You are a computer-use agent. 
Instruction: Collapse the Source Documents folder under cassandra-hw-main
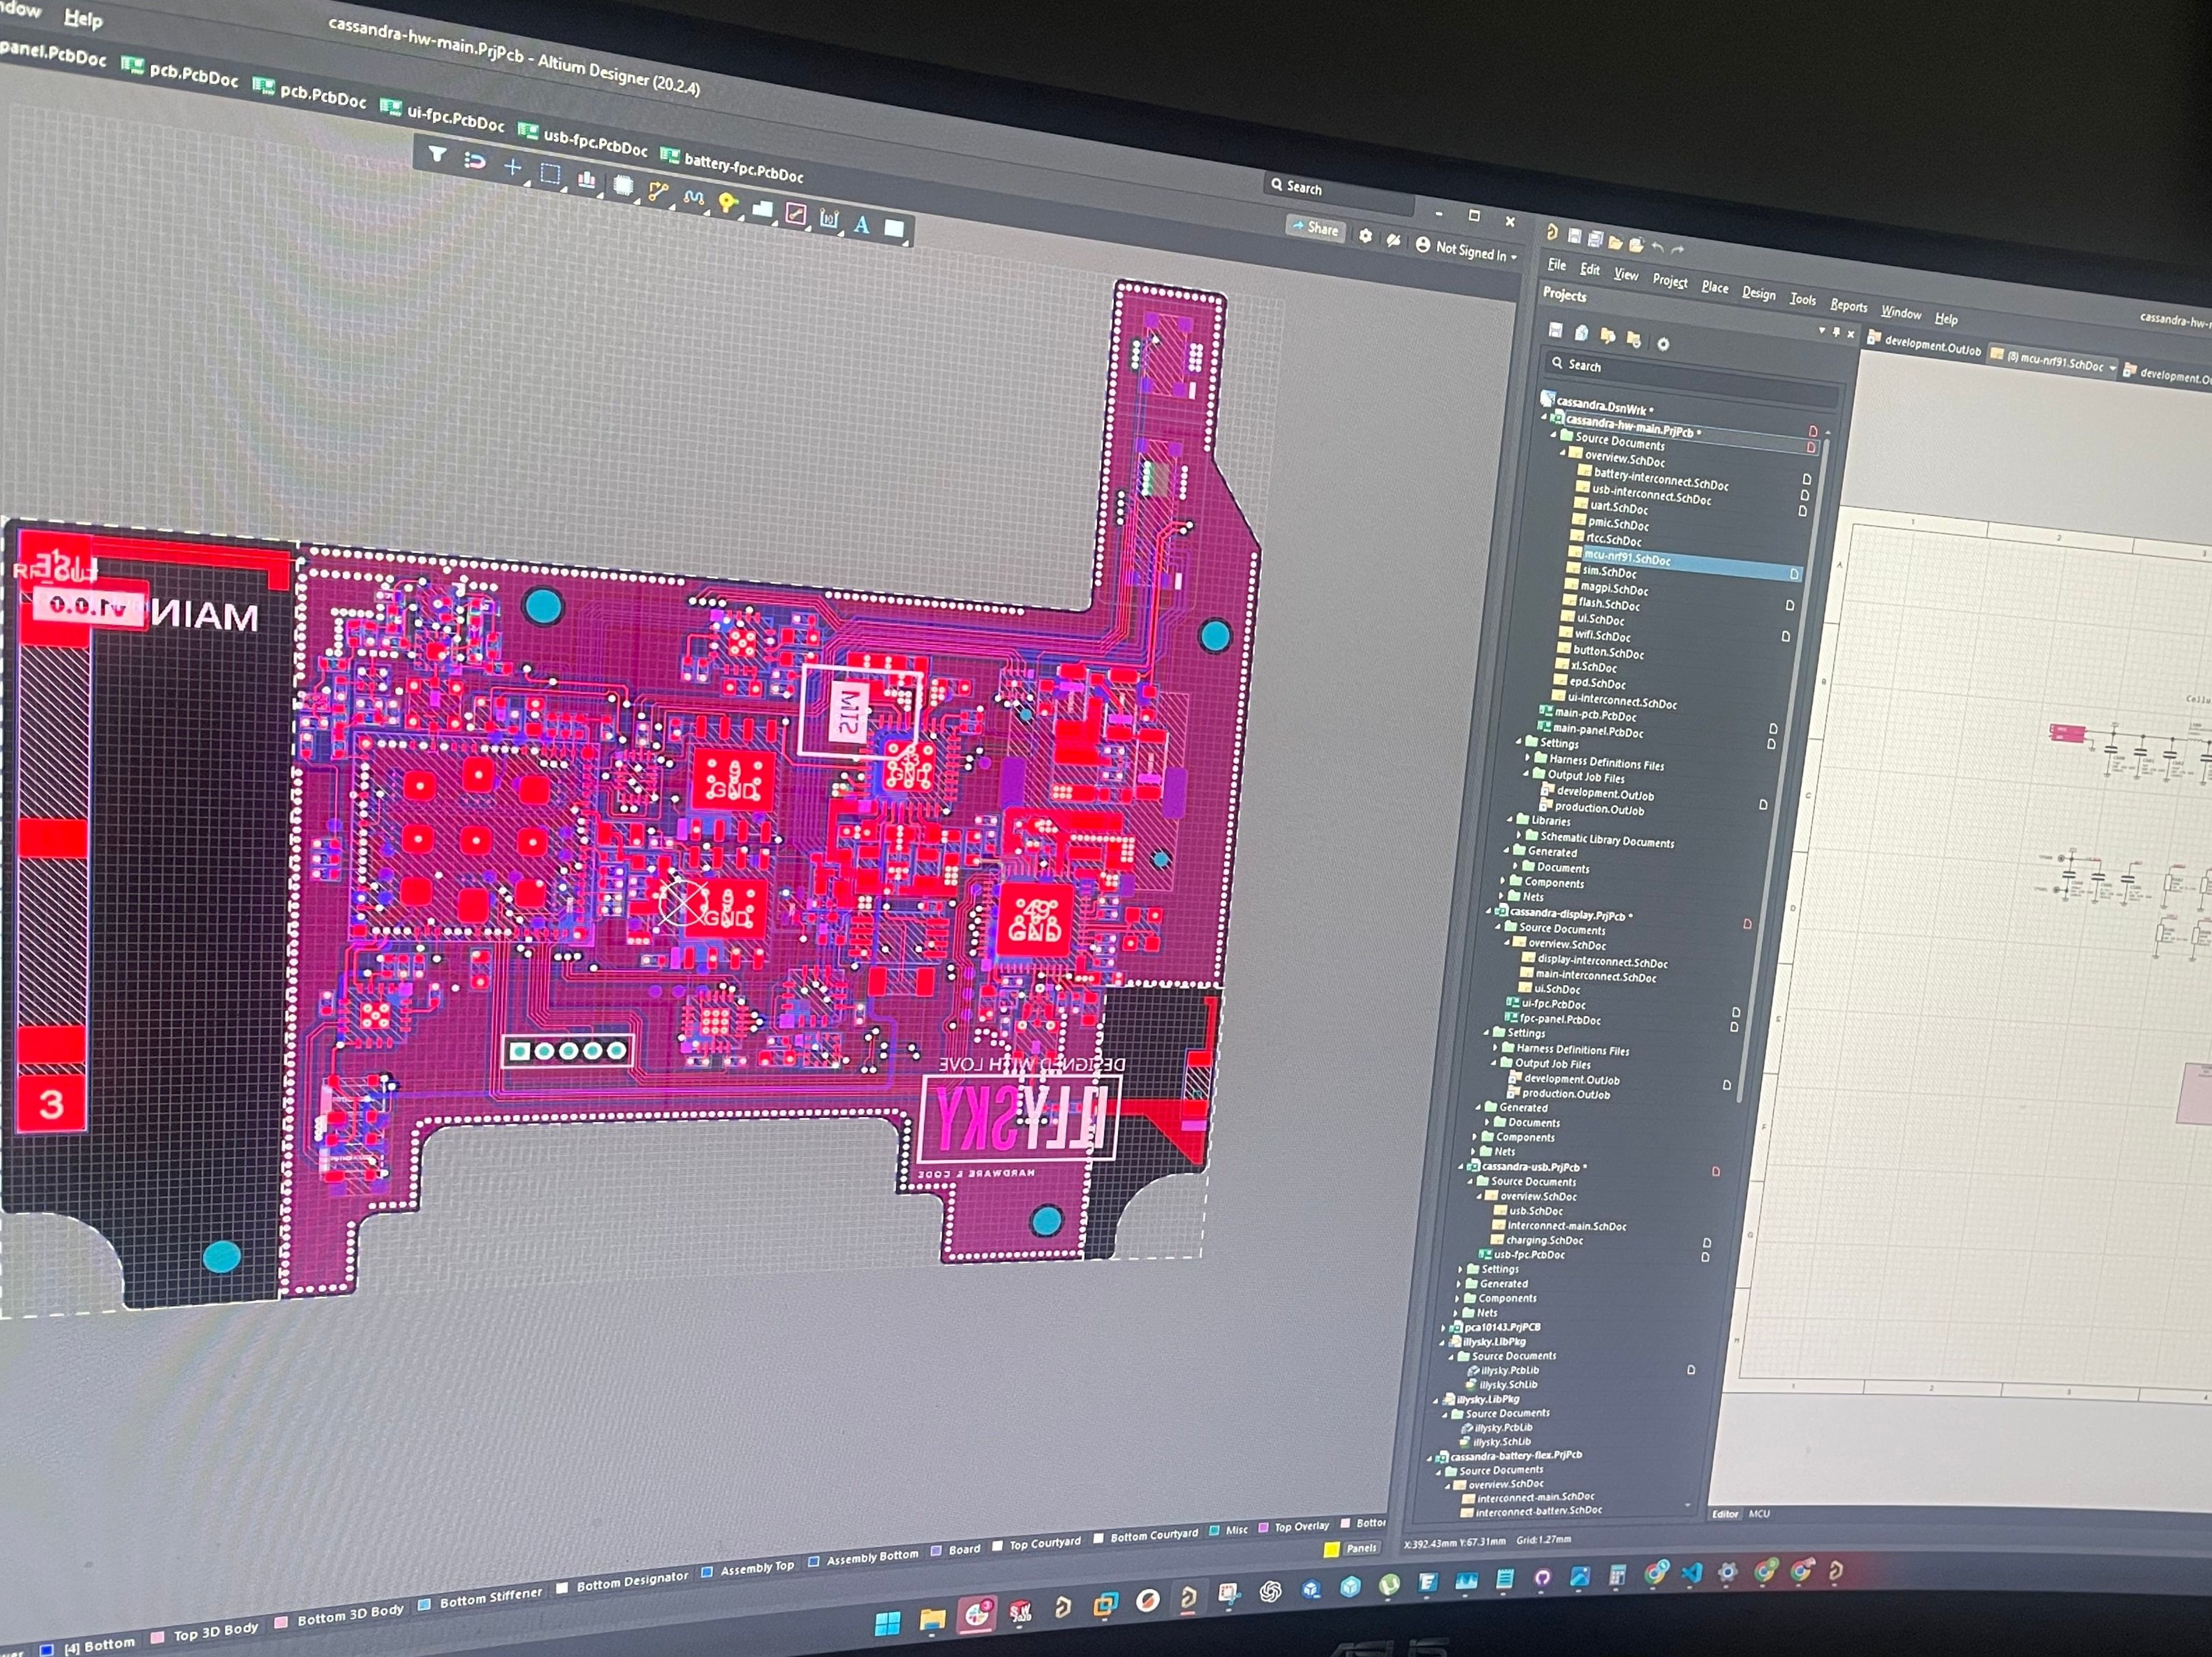(1554, 436)
